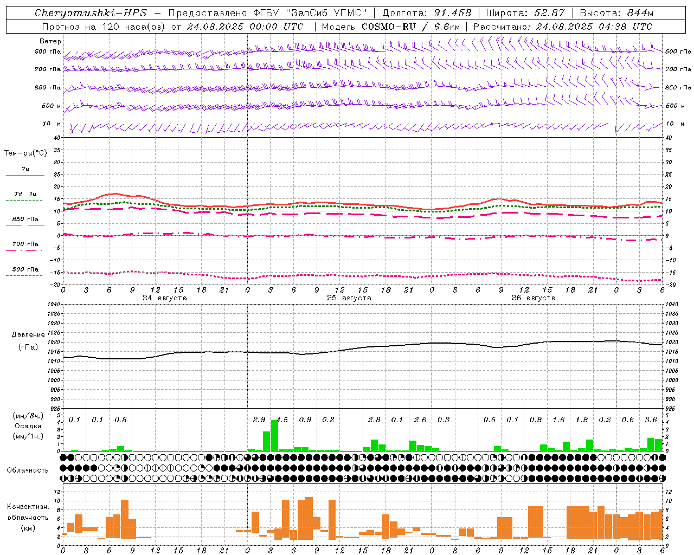The height and width of the screenshot is (555, 694).
Task: Select the Модель COSMO-RU / 6.6км label
Action: [x=391, y=27]
